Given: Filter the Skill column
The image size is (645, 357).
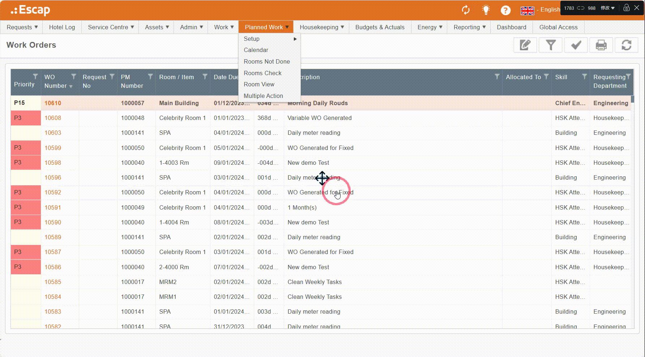Looking at the screenshot, I should coord(584,76).
